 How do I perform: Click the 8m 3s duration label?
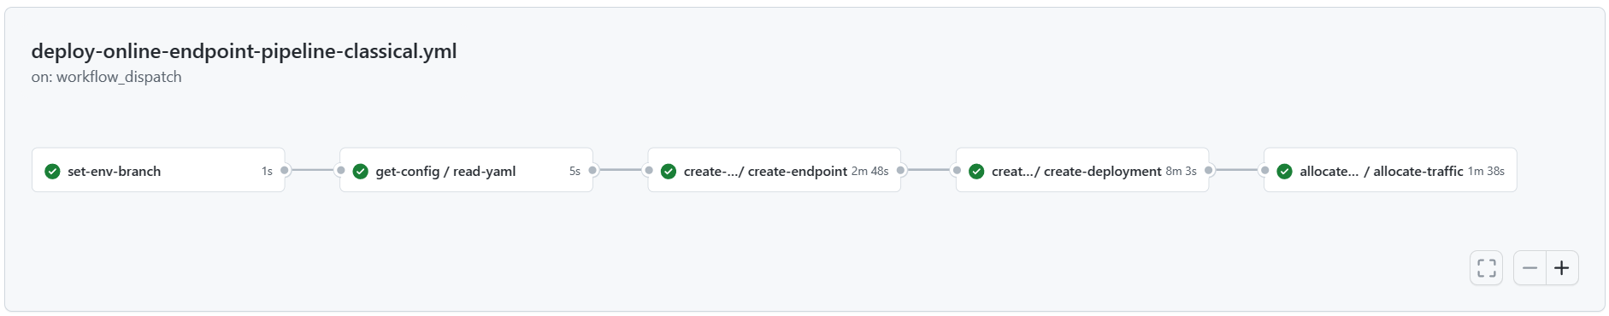pos(1181,171)
